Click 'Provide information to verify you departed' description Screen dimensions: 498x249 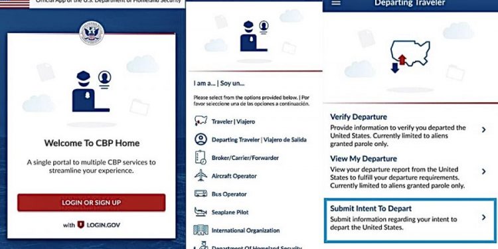click(x=398, y=135)
